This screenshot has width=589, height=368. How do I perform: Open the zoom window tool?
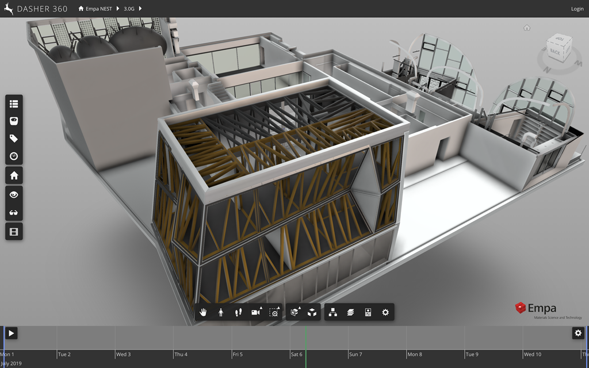tap(274, 312)
